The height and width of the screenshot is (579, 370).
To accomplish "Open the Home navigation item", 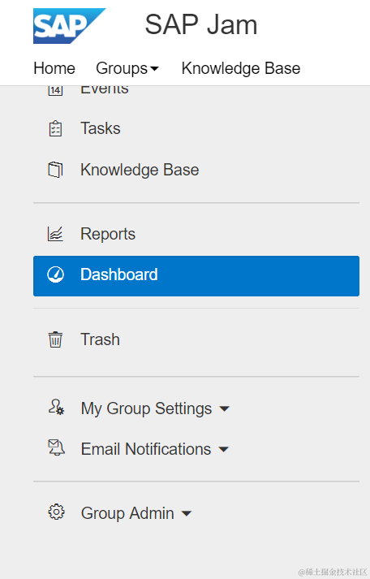I will 54,68.
